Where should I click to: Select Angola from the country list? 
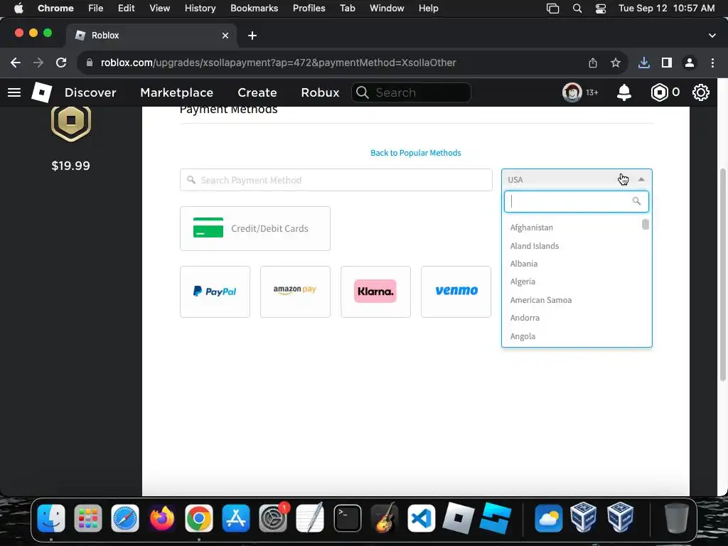coord(523,336)
